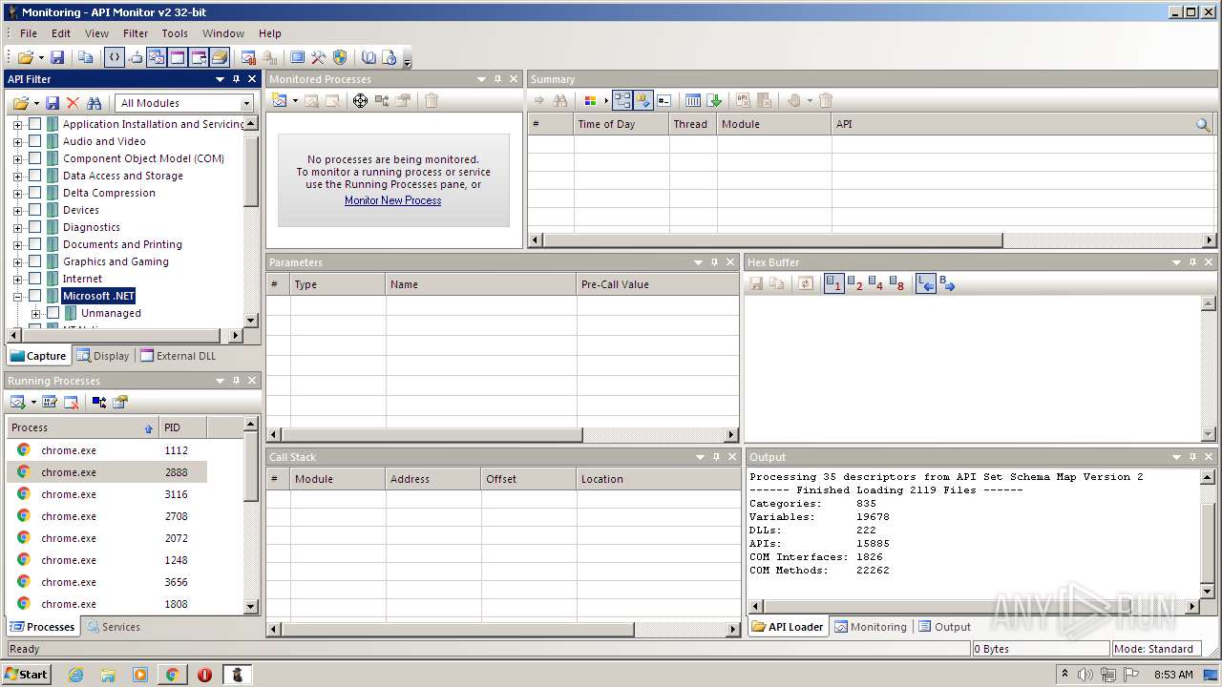Check the Component Object Model (COM) checkbox
This screenshot has width=1222, height=687.
coord(34,158)
